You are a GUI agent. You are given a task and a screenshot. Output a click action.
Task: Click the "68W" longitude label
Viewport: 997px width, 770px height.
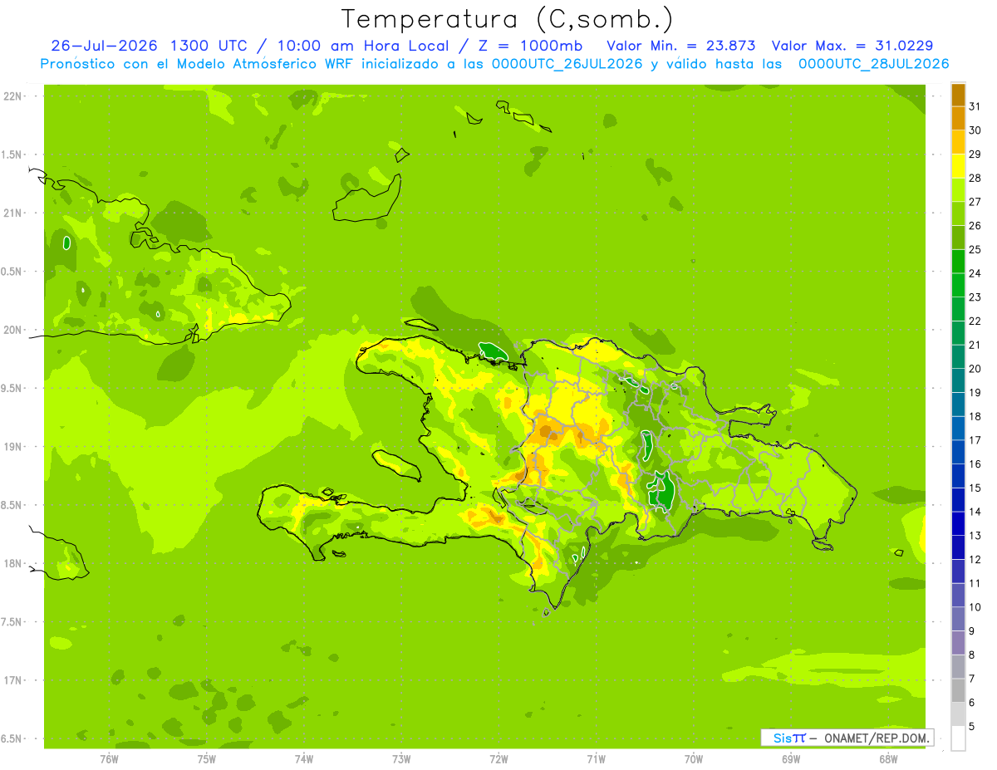[x=888, y=758]
